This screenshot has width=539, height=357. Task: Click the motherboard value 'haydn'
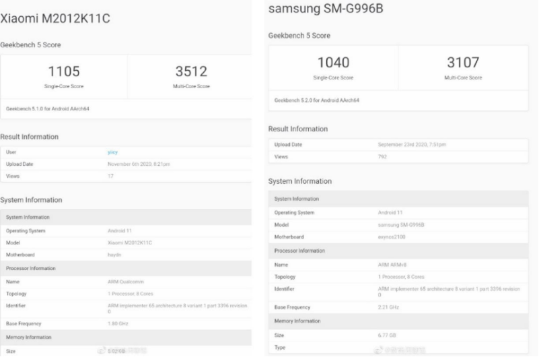114,255
